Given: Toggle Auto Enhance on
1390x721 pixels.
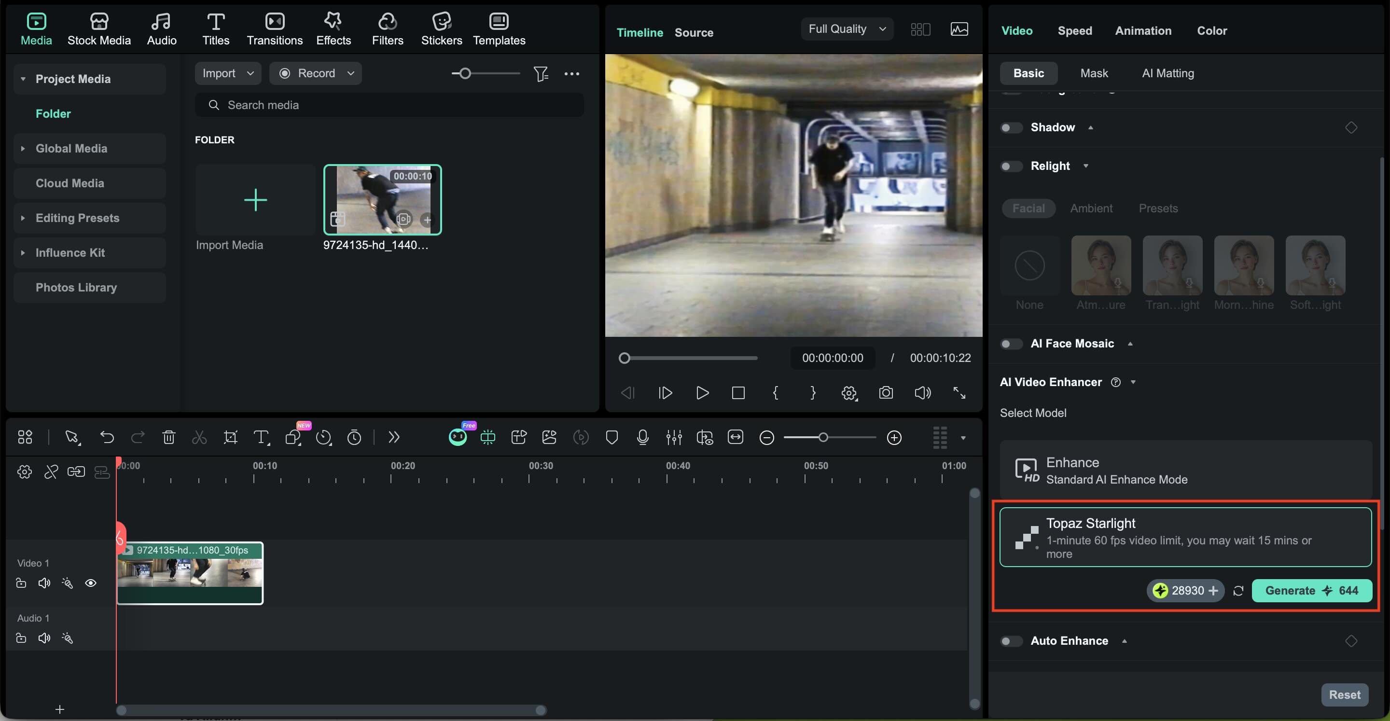Looking at the screenshot, I should (1011, 641).
